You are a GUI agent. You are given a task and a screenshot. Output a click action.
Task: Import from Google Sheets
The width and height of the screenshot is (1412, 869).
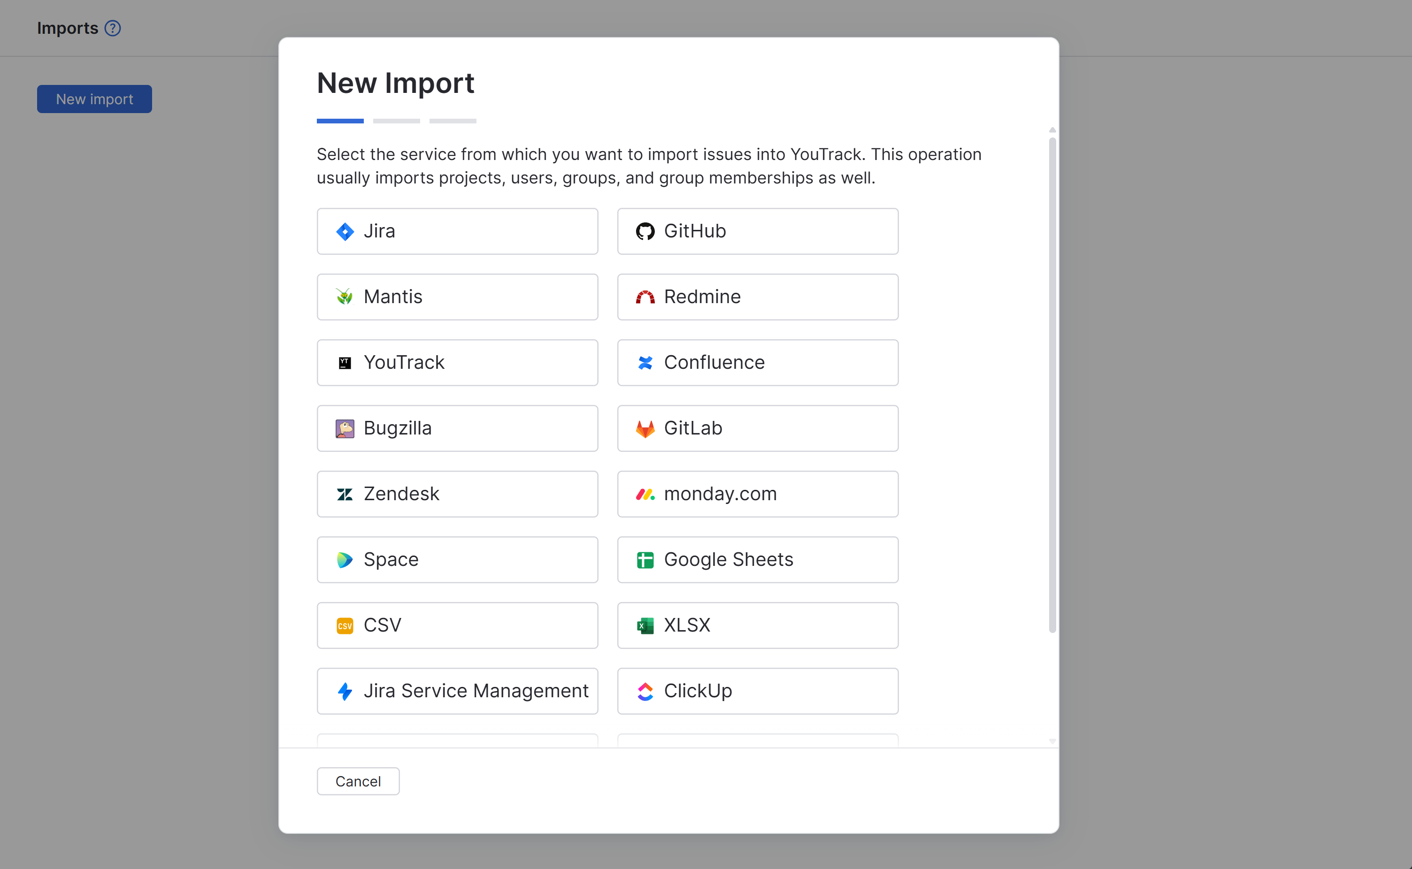[x=758, y=560]
